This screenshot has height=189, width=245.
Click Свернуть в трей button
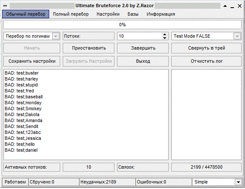point(206,48)
